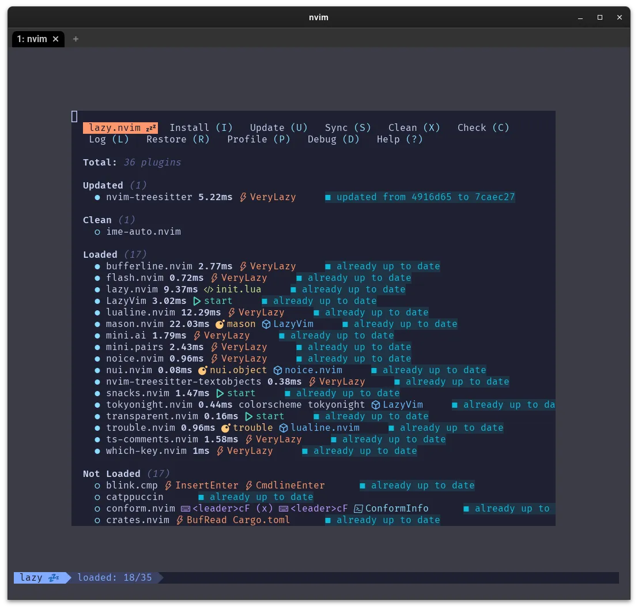Click lightning icon on flash.nvim row
Viewport: 638px width, 609px height.
coord(214,278)
